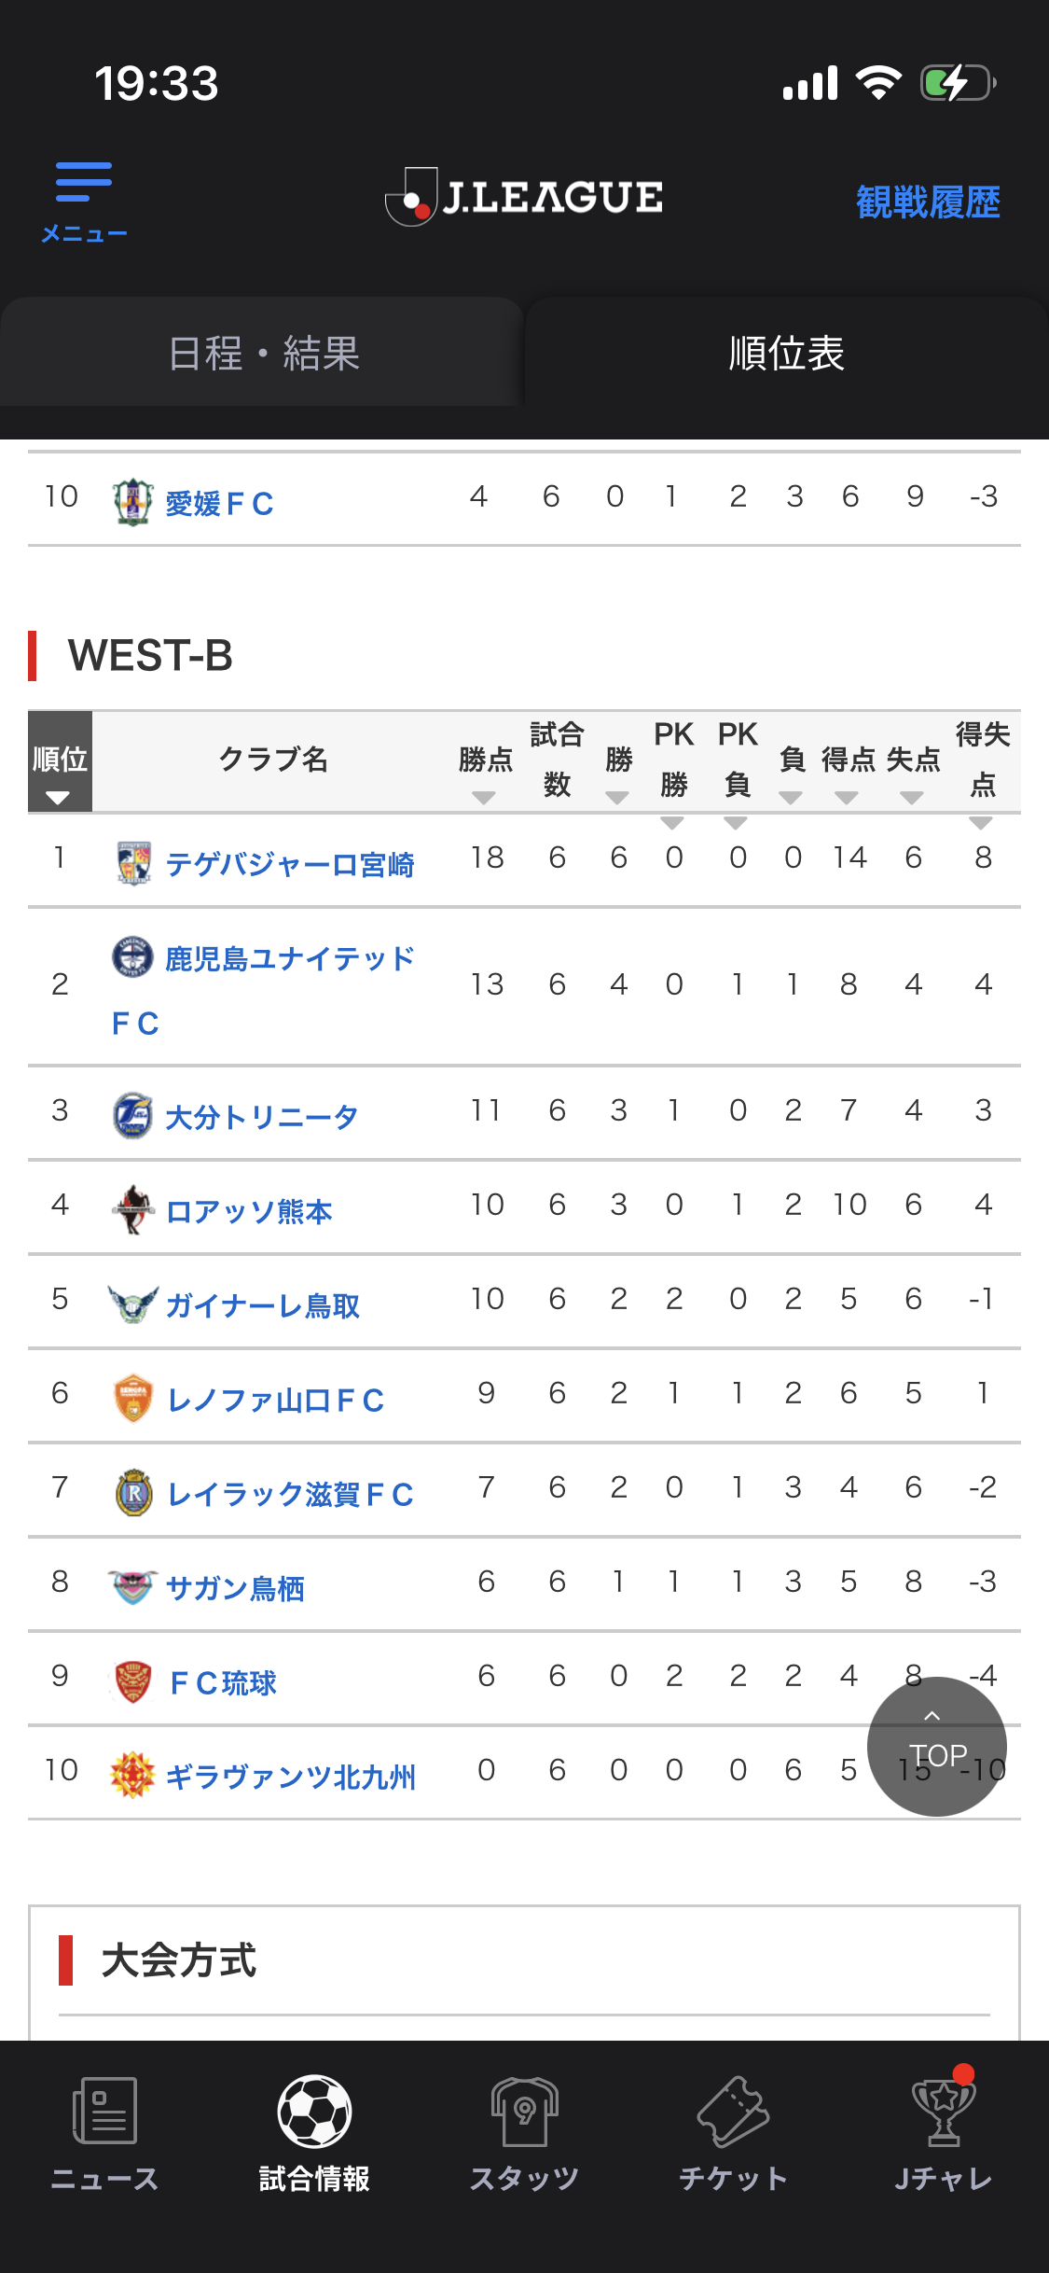
Task: Tap the Roasso Kumamoto club crest
Action: coord(133,1210)
